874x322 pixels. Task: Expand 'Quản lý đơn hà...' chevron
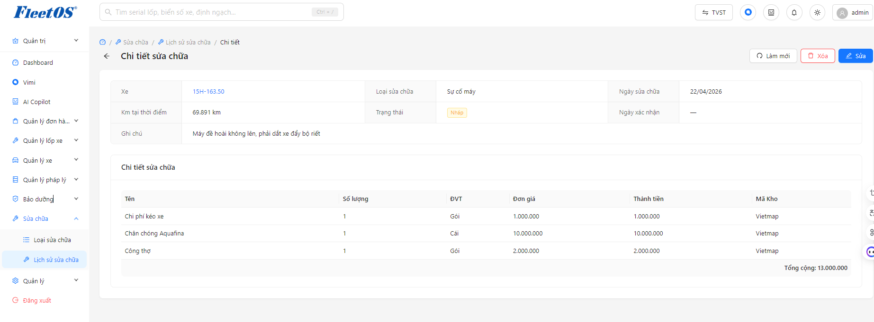(x=76, y=121)
